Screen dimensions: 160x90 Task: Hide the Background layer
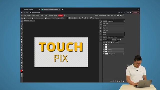click(104, 54)
